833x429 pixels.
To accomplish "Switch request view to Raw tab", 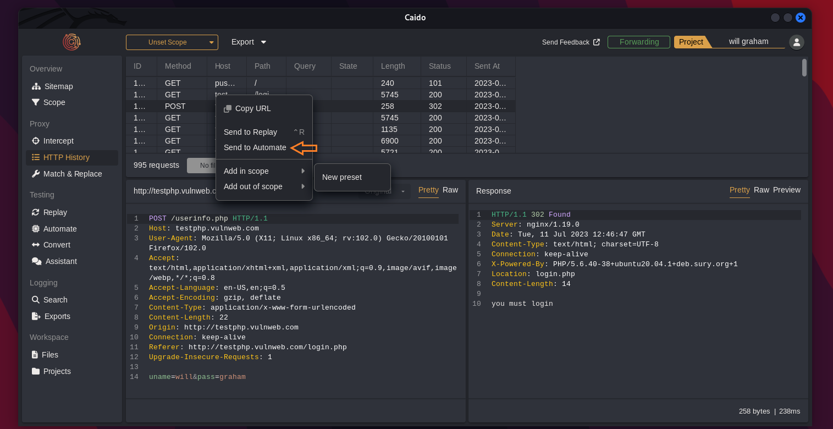I will (450, 190).
